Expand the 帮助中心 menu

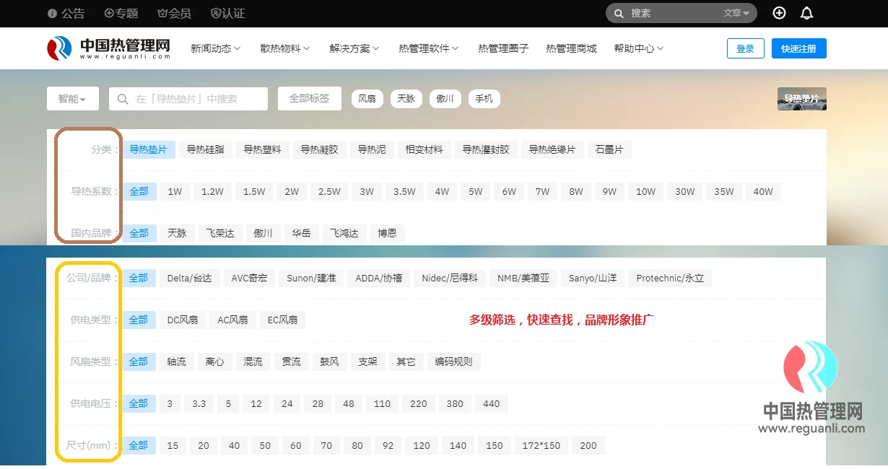point(638,48)
